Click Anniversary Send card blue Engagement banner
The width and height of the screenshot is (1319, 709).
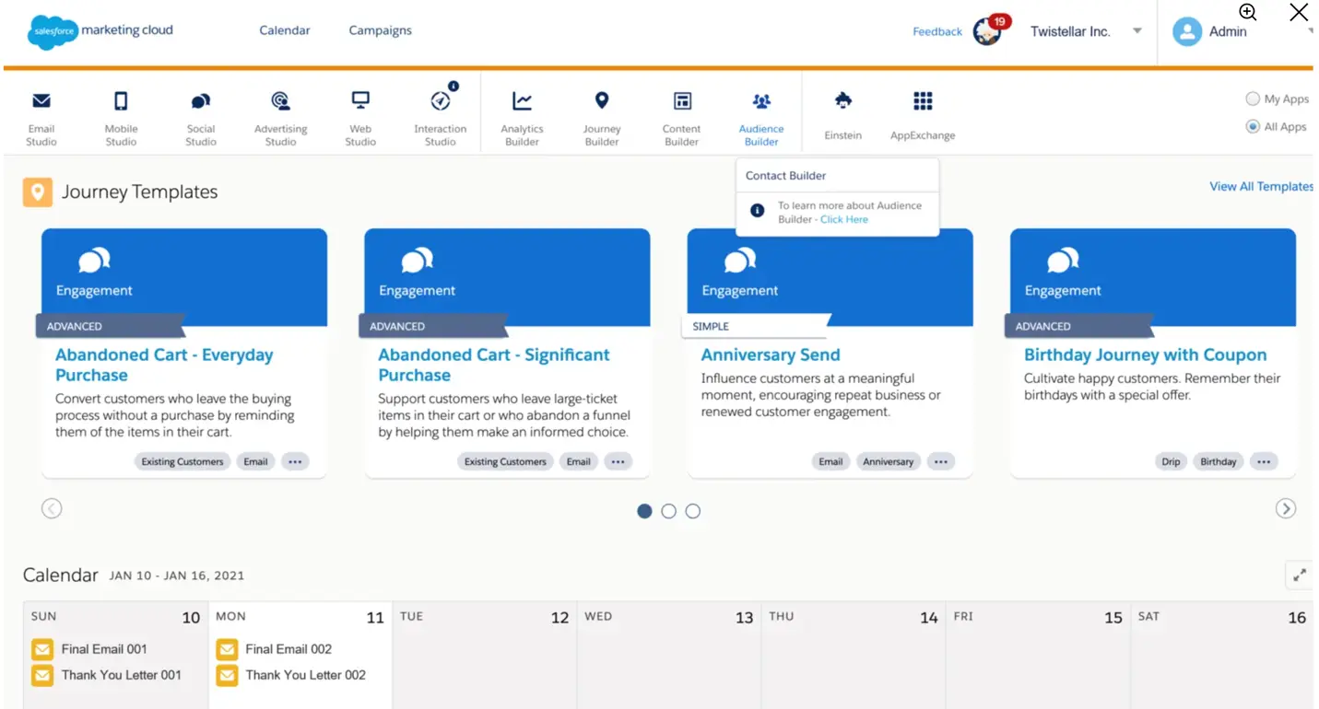[830, 277]
